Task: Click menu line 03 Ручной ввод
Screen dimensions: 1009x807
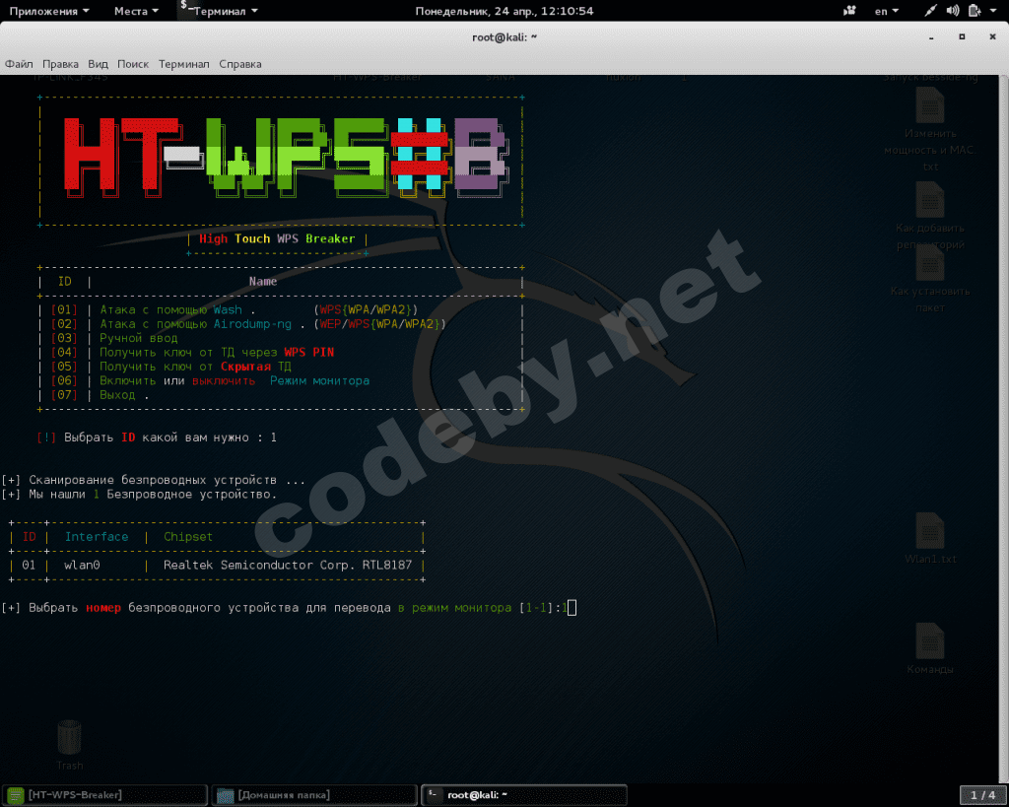Action: (x=114, y=338)
